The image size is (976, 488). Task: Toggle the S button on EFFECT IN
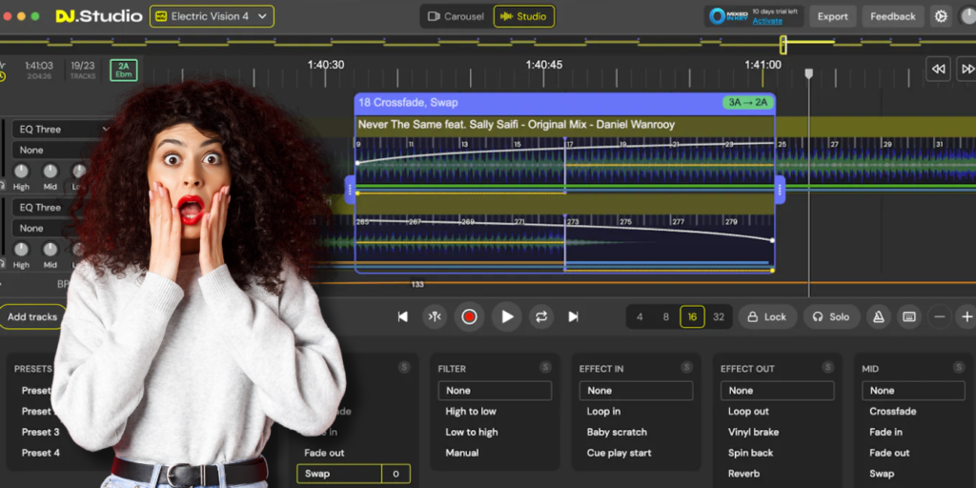click(686, 367)
